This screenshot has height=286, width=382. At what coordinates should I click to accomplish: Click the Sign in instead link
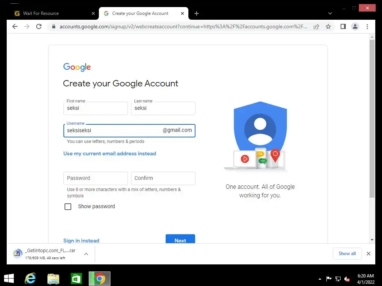(x=81, y=240)
